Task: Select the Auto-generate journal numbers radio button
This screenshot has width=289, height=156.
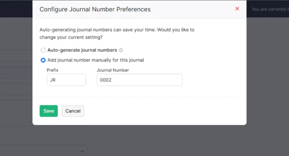Action: (x=43, y=50)
